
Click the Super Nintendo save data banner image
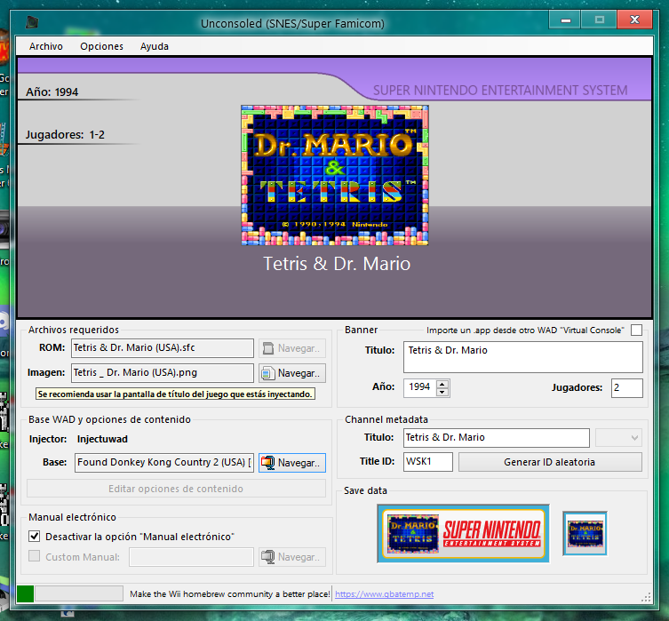pos(464,534)
